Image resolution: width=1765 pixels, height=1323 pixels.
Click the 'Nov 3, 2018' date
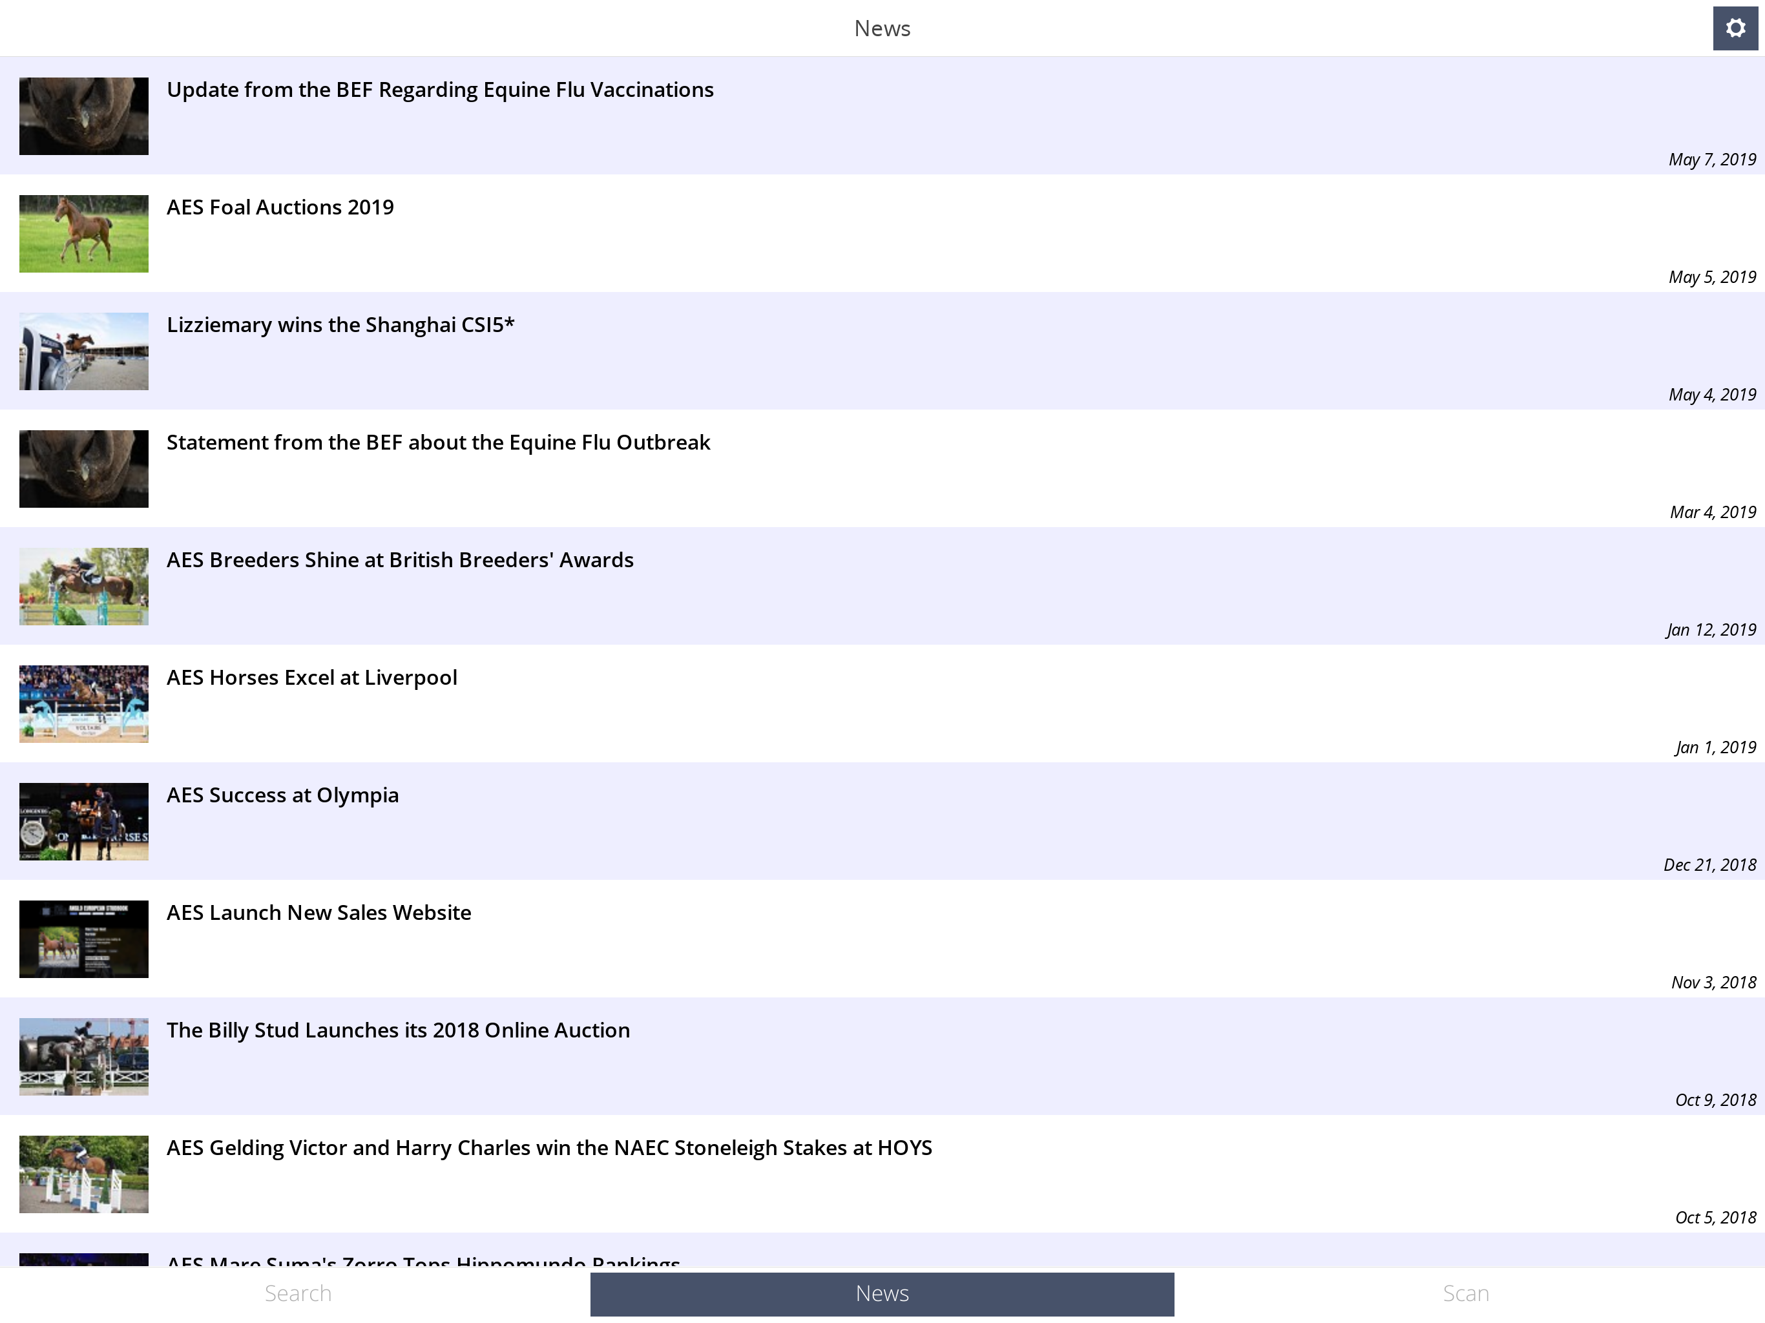click(x=1714, y=983)
